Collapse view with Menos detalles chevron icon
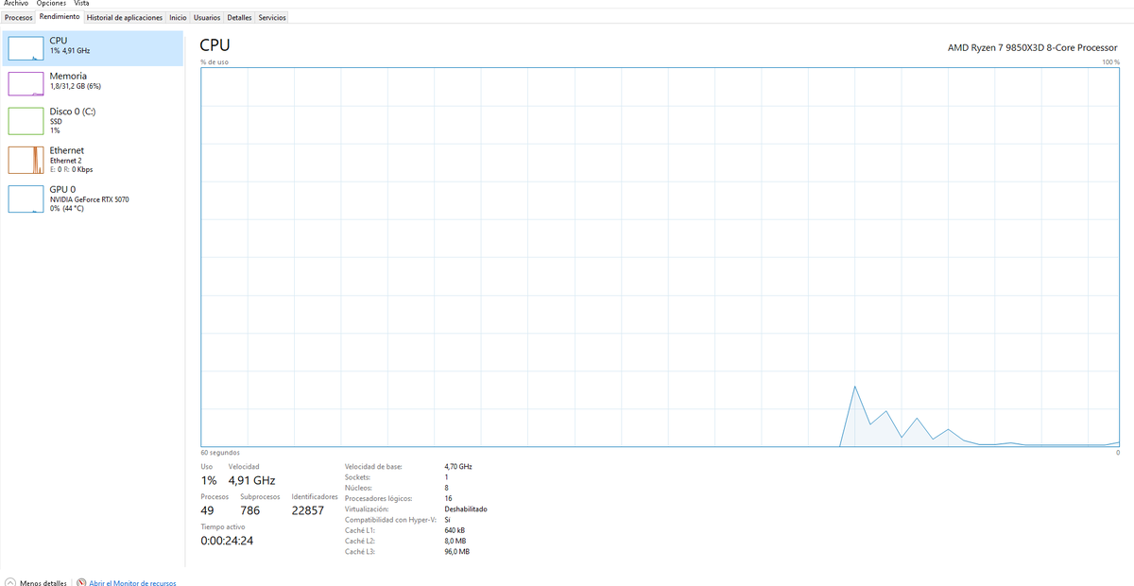Viewport: 1134px width, 586px height. pos(10,582)
